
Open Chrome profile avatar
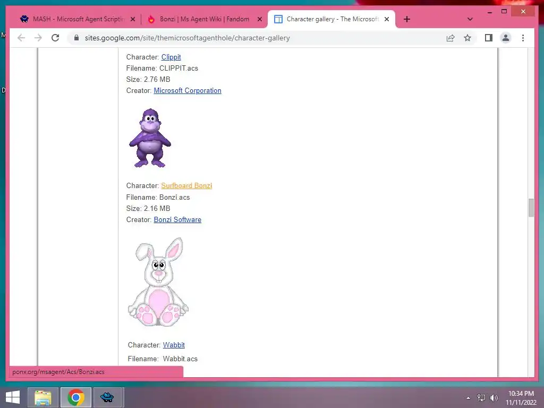506,38
